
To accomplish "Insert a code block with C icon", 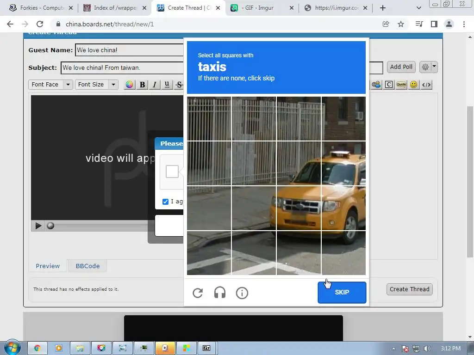I will 389,85.
